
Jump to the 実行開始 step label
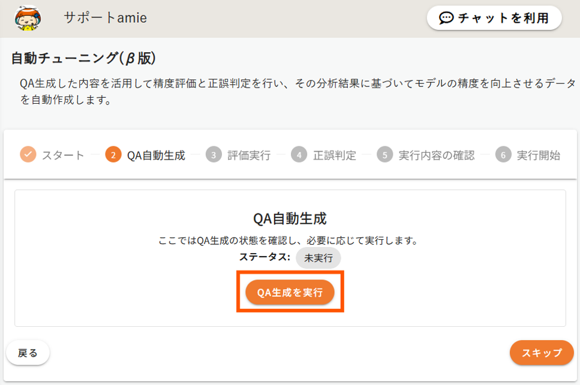[x=539, y=155]
